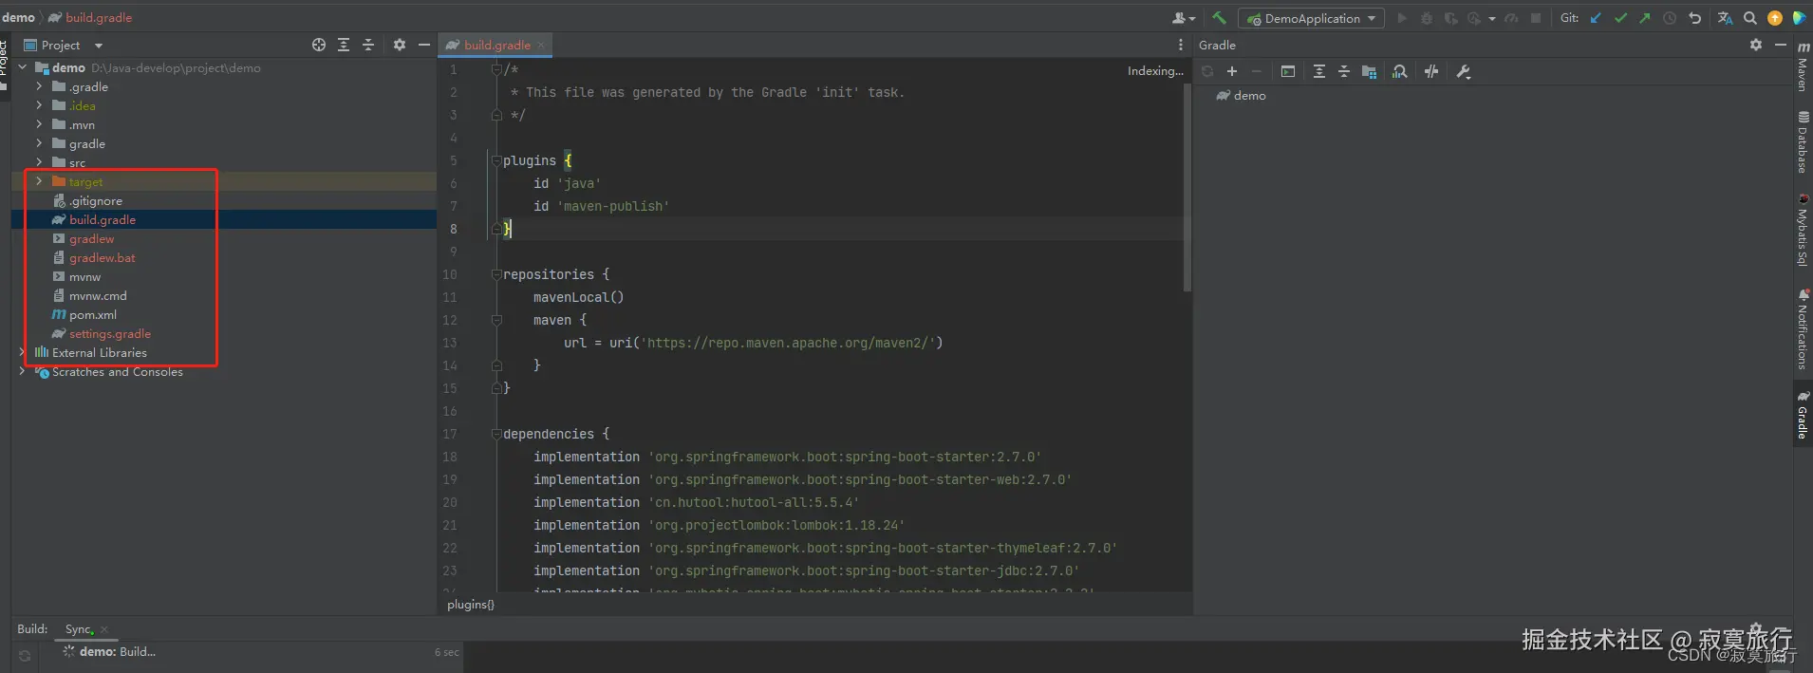This screenshot has height=673, width=1813.
Task: Click Git update project blue arrow
Action: (1596, 18)
